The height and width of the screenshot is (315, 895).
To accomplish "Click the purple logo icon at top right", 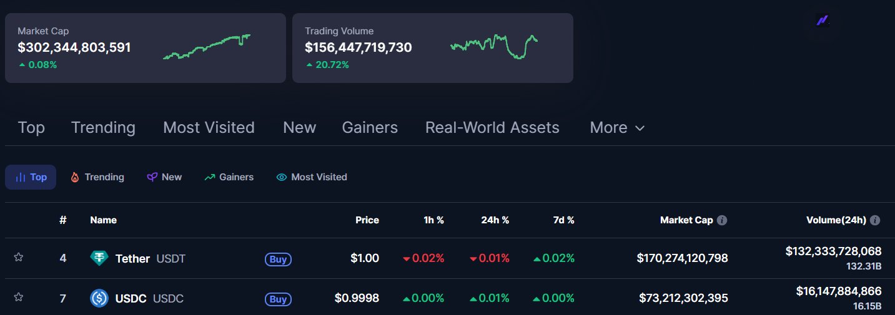I will coord(823,21).
